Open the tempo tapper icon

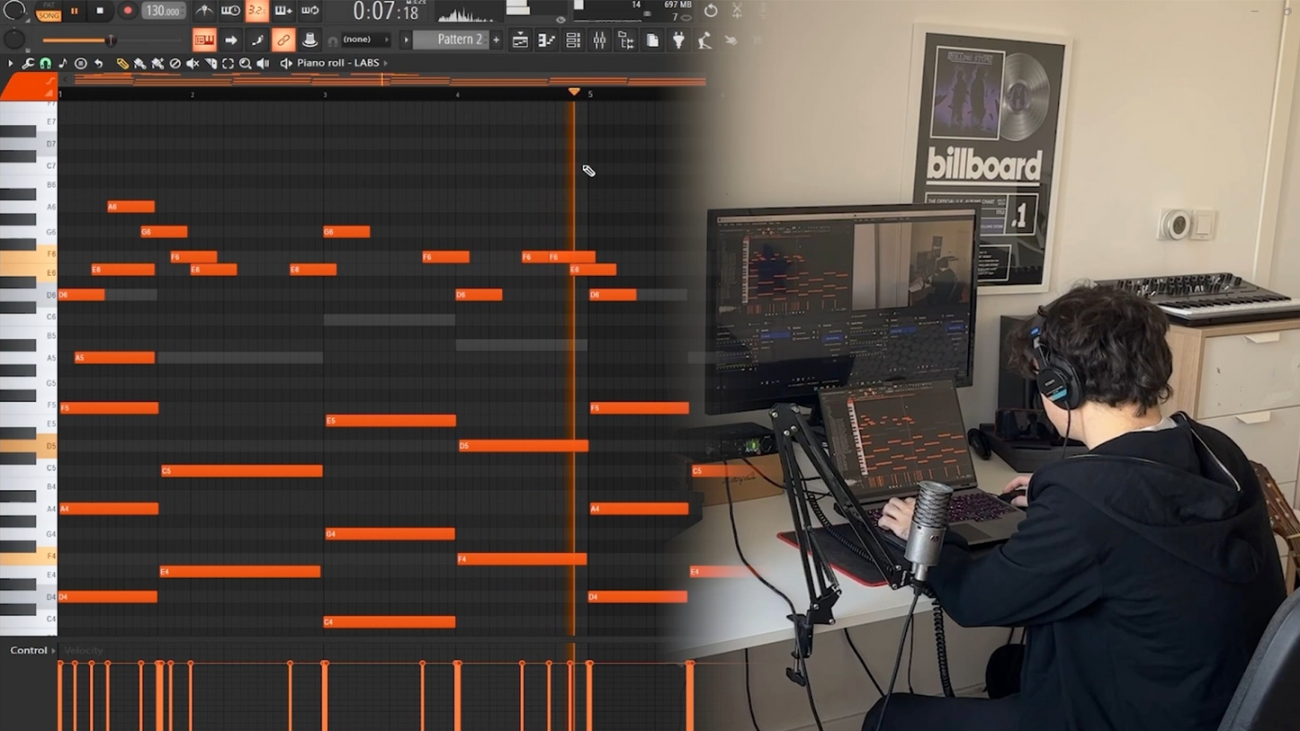tap(704, 40)
